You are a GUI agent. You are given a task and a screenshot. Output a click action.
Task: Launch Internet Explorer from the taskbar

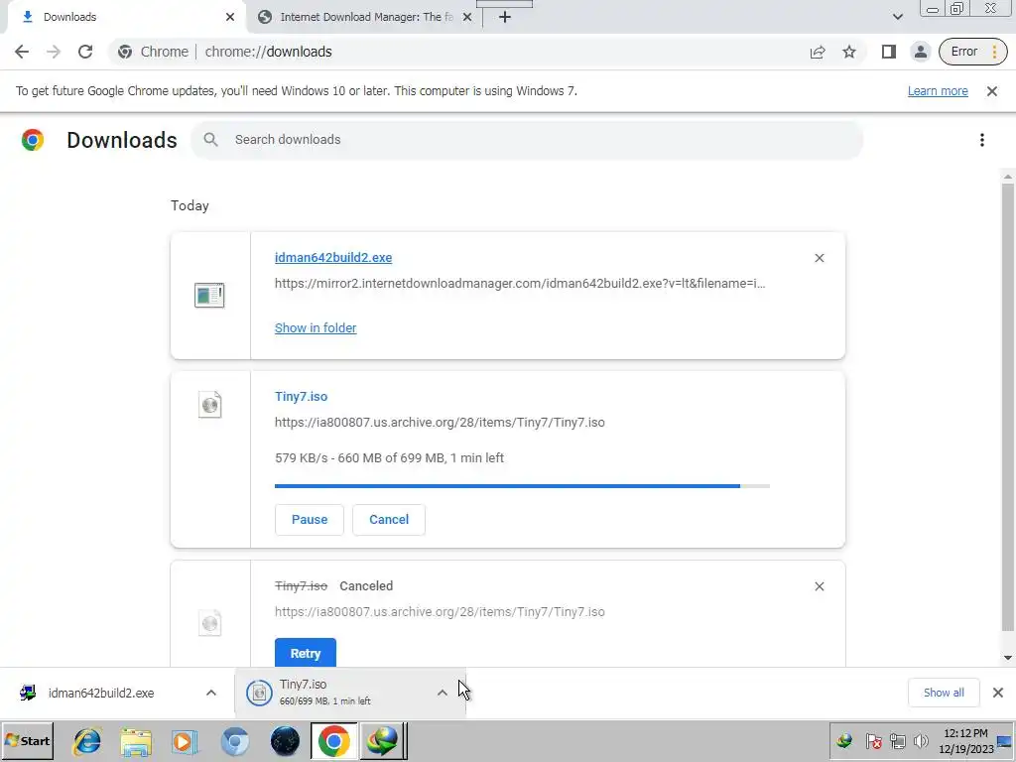pyautogui.click(x=87, y=741)
